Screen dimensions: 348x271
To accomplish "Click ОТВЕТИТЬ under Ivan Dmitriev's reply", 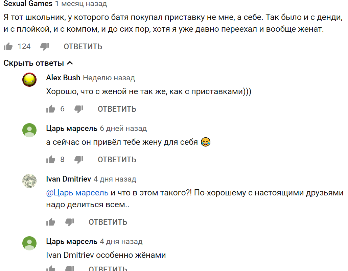I will (x=108, y=222).
